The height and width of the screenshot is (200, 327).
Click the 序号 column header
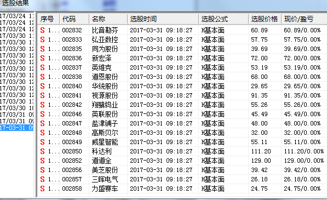(x=48, y=19)
